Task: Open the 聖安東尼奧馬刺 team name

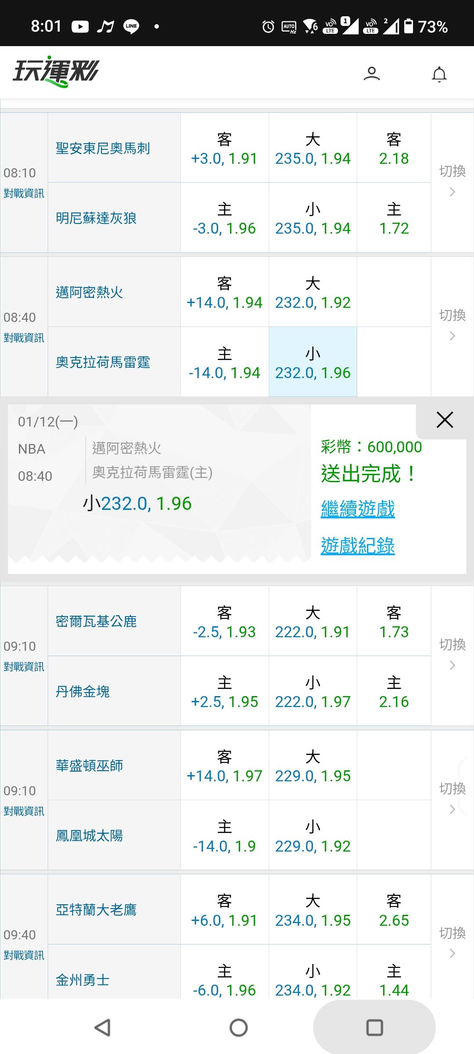Action: tap(103, 148)
